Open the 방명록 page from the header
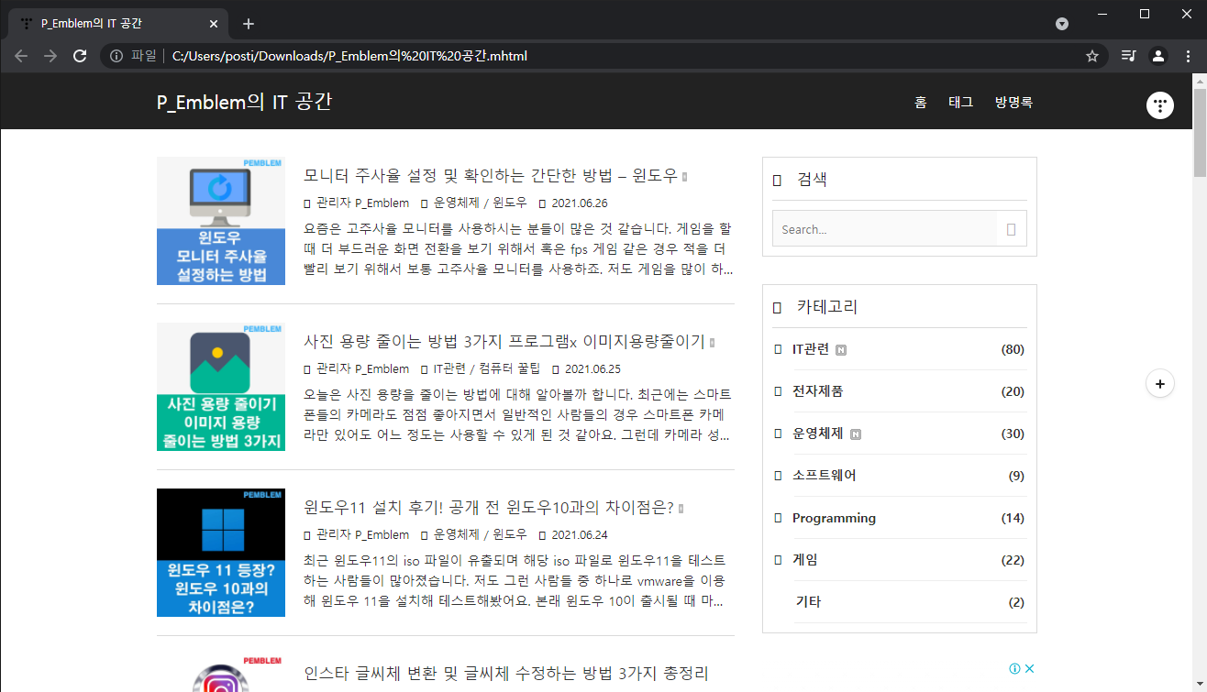 (x=1013, y=102)
